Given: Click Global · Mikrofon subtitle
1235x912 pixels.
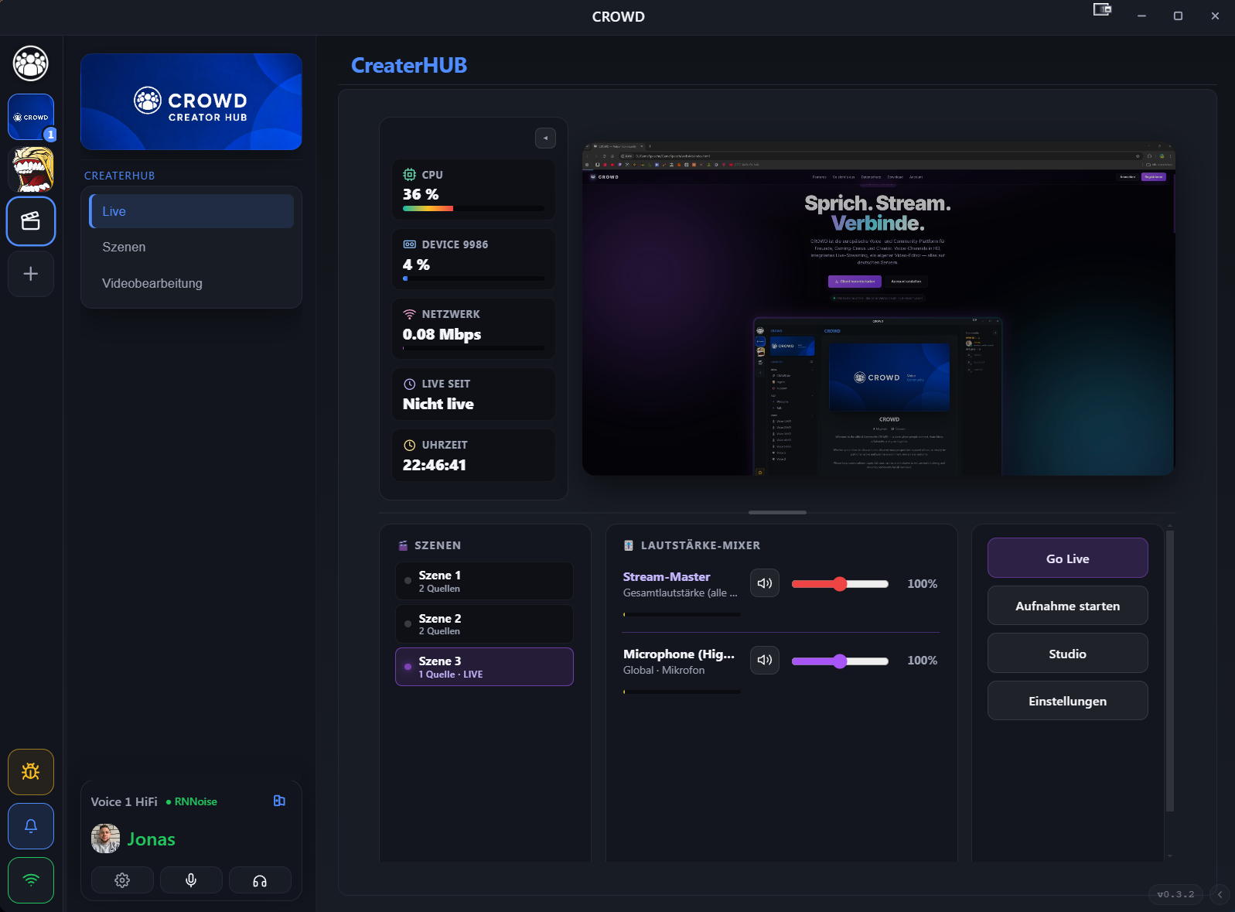Looking at the screenshot, I should [664, 670].
